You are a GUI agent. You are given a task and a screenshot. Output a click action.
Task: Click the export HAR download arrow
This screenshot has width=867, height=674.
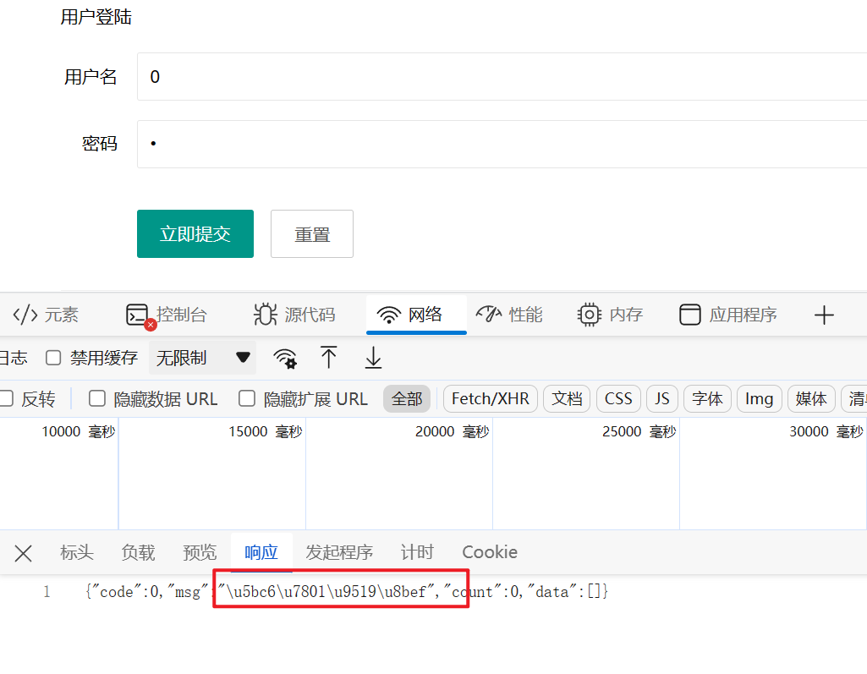point(373,358)
